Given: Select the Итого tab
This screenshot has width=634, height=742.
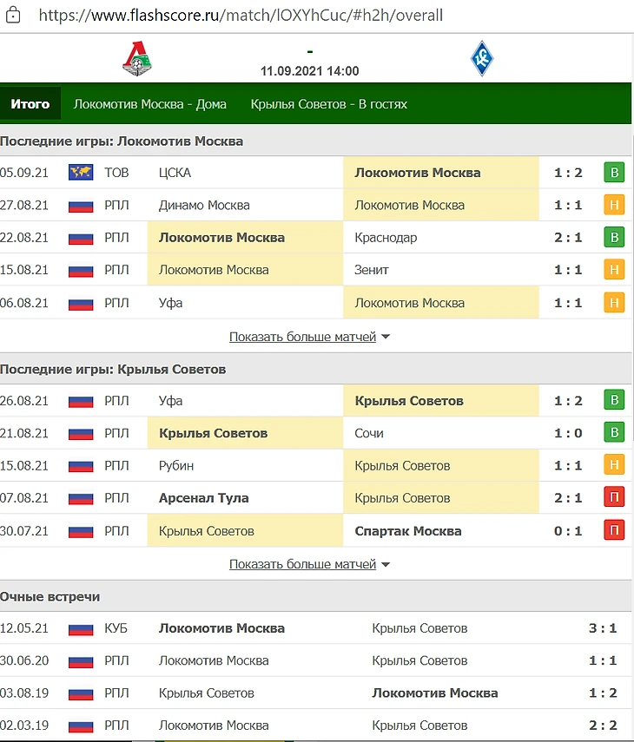Looking at the screenshot, I should 30,103.
